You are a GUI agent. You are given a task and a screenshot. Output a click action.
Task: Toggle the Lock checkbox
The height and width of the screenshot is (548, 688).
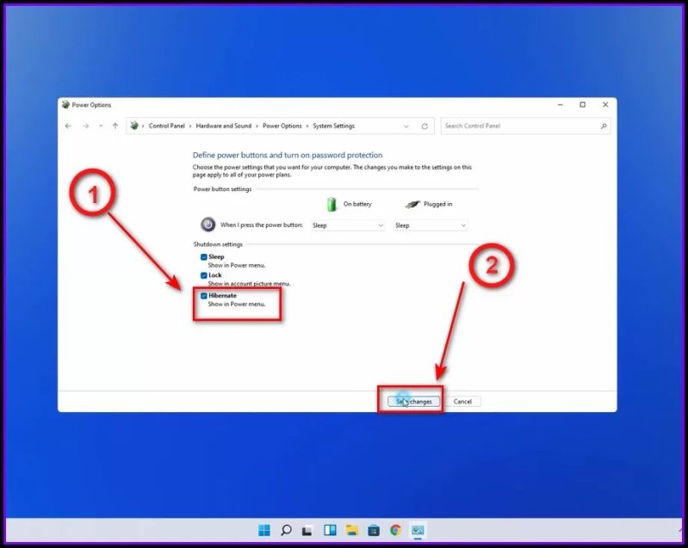coord(203,275)
